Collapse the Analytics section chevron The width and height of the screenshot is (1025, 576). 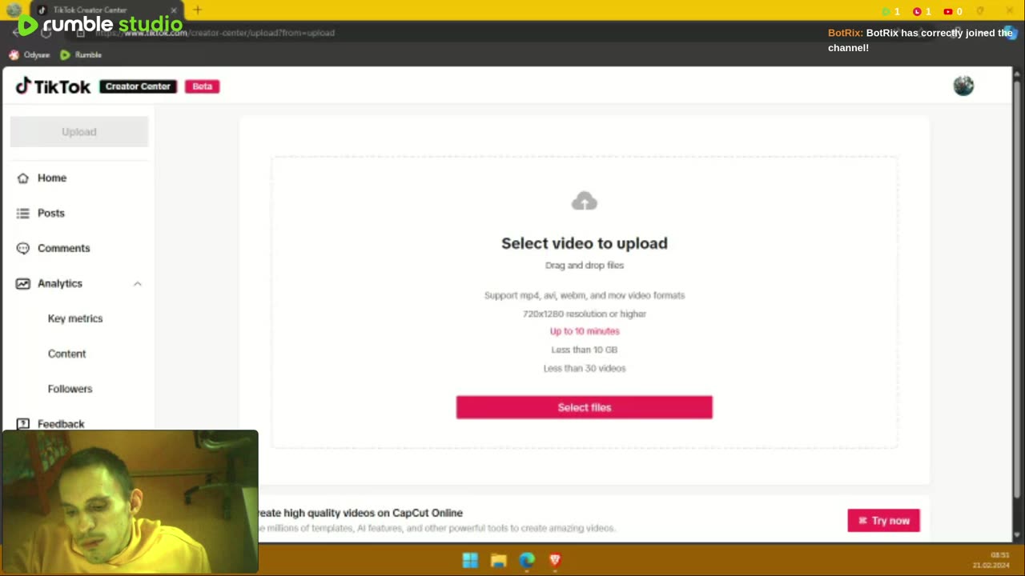pos(137,283)
